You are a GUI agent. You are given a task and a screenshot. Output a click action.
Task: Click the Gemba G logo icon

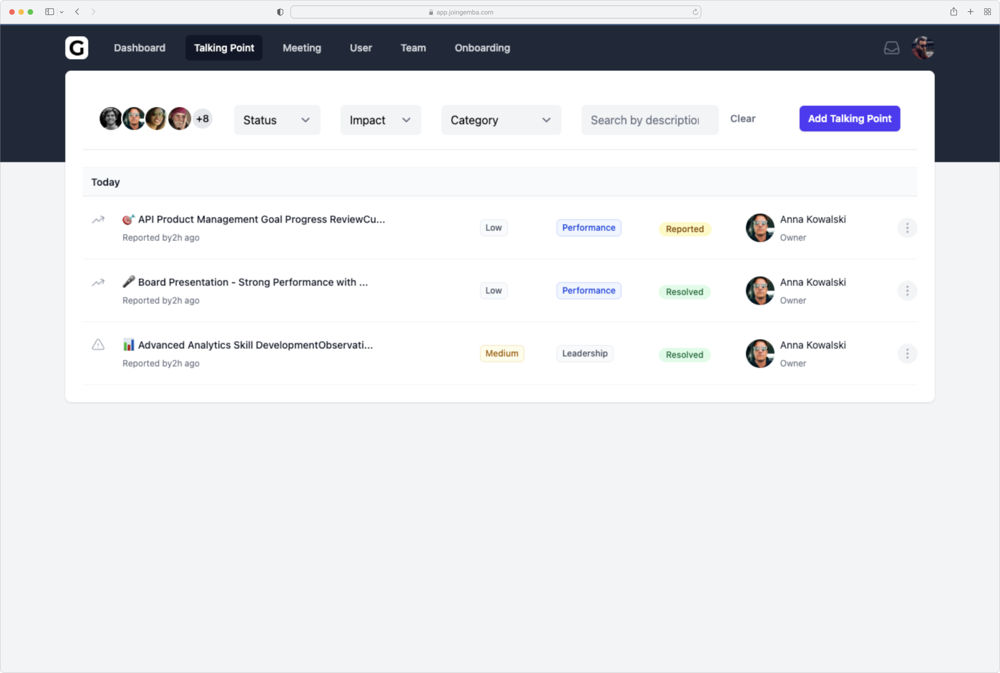coord(76,48)
